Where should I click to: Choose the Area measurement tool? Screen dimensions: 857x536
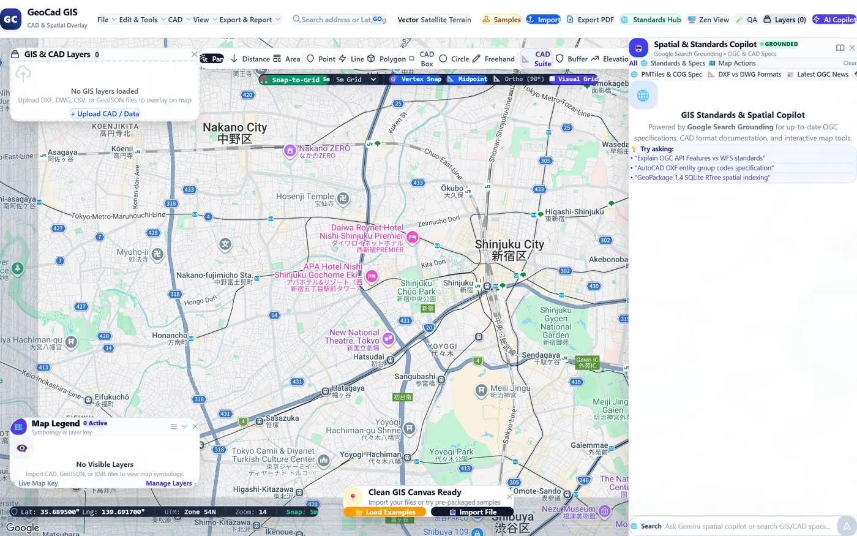coord(286,59)
